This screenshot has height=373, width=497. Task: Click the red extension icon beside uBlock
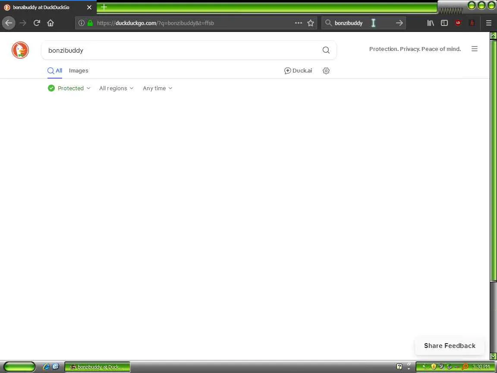472,23
